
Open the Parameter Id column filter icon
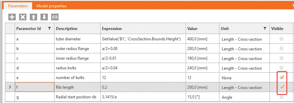tap(50, 29)
